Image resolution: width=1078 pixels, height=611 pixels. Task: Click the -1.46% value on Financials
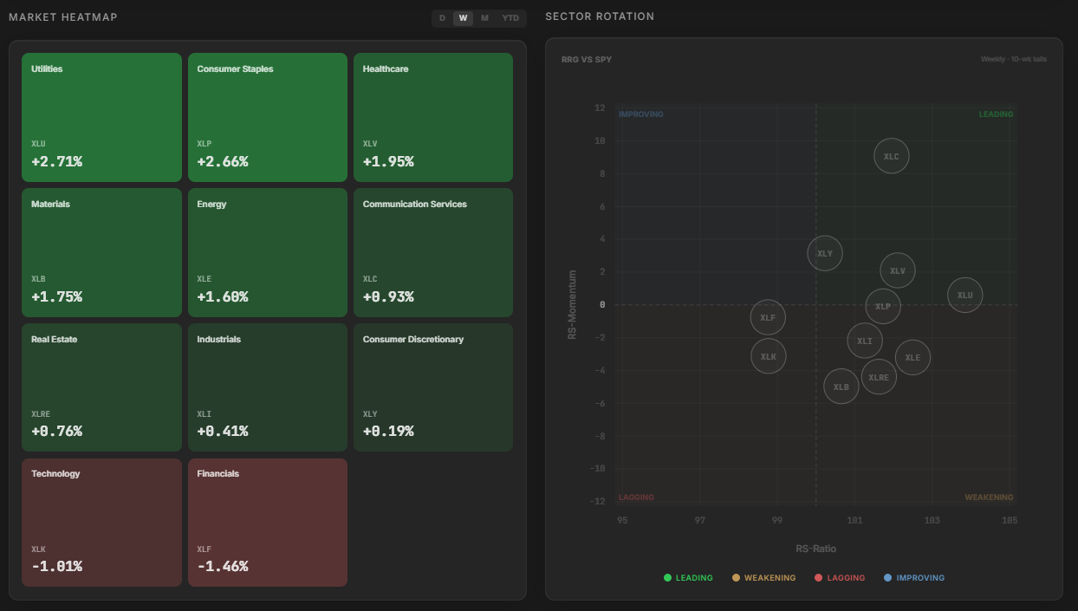pos(223,567)
